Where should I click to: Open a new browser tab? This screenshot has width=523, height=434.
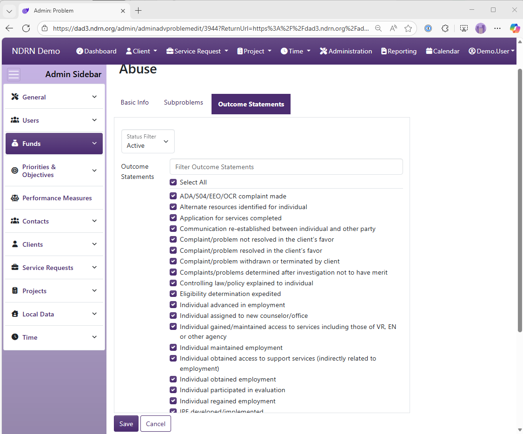tap(138, 11)
